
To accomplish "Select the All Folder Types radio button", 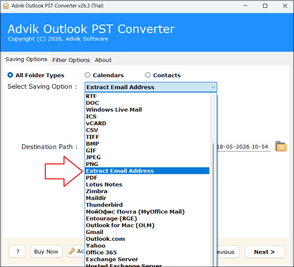I will (10, 75).
